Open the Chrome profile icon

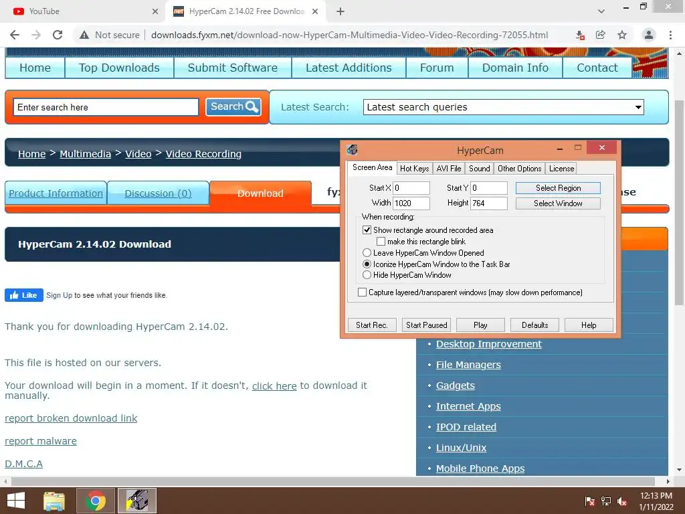(649, 35)
